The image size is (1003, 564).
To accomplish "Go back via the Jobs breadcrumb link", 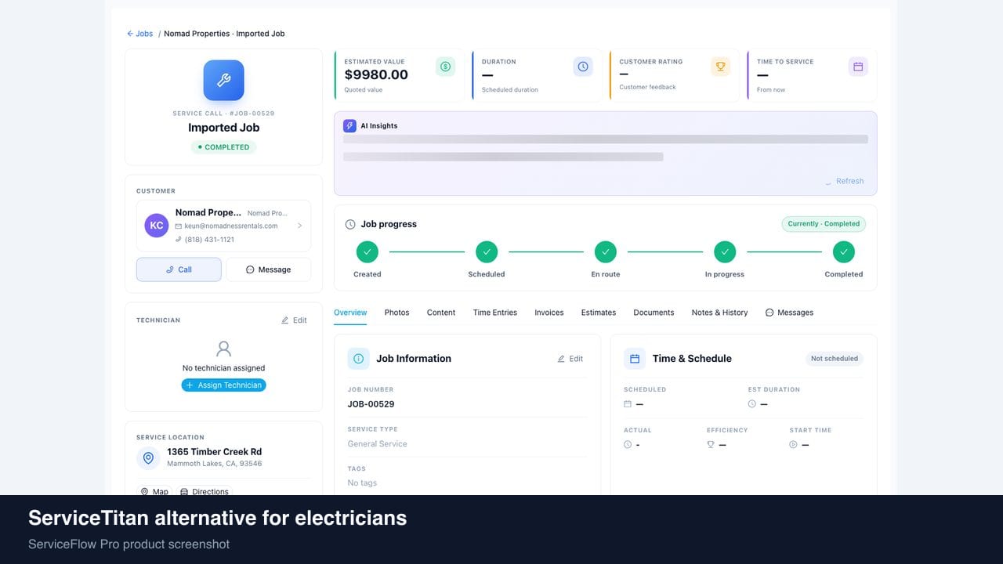I will point(140,34).
